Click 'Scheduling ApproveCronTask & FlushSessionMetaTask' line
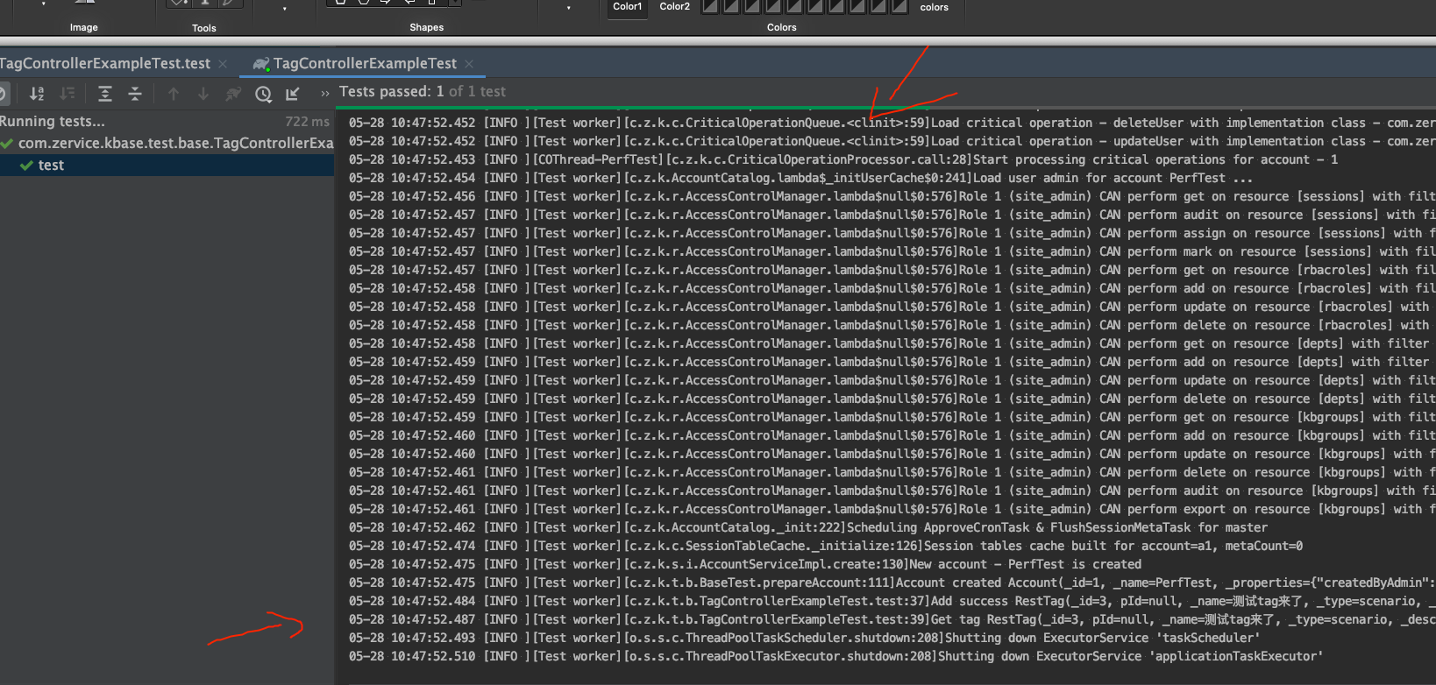This screenshot has height=685, width=1436. (808, 527)
